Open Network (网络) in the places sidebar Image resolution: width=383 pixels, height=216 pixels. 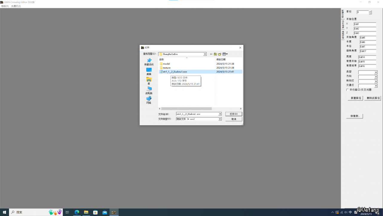click(149, 99)
